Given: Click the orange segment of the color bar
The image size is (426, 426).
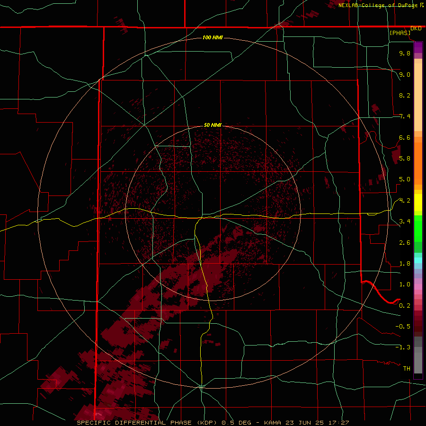Looking at the screenshot, I should [418, 163].
